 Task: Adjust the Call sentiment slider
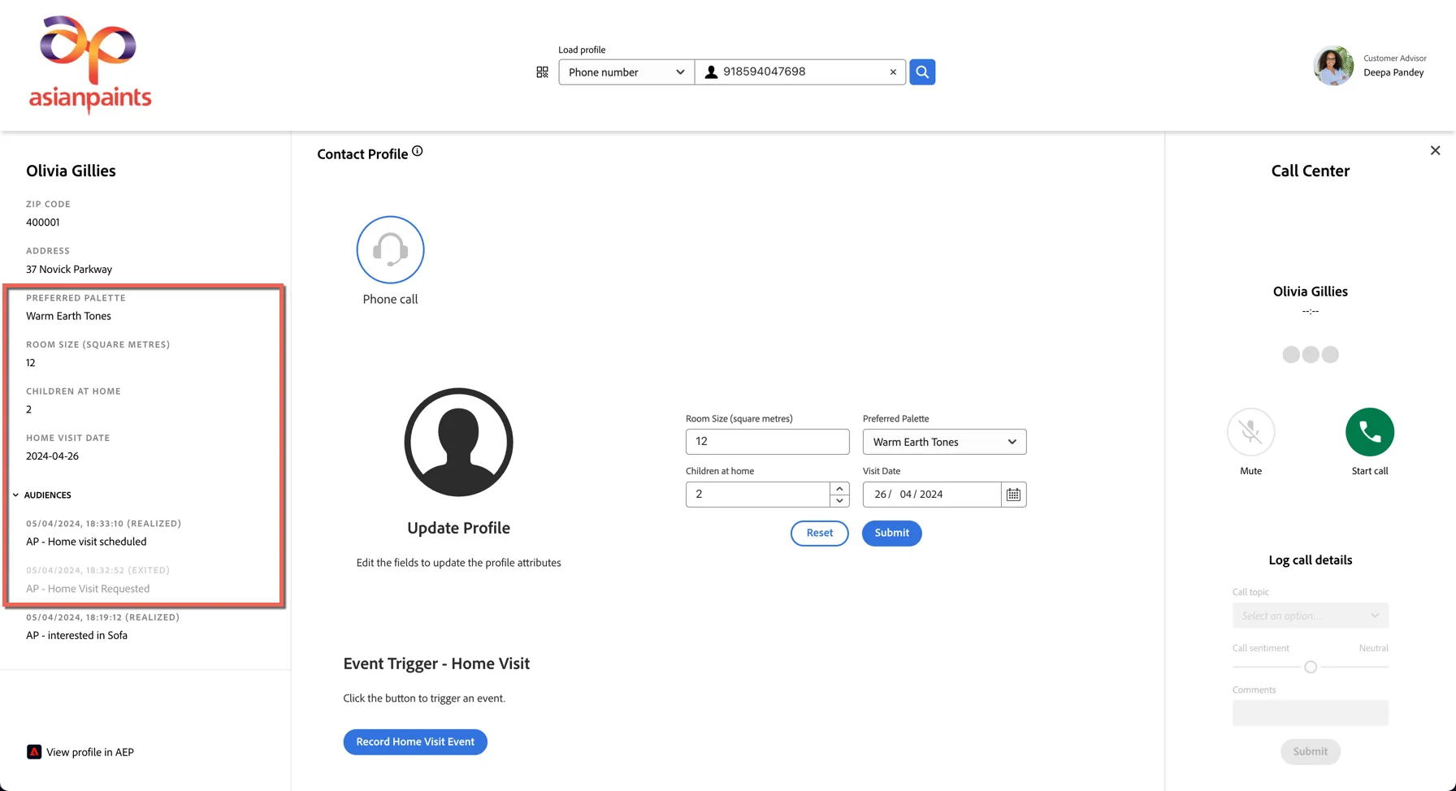coord(1310,667)
